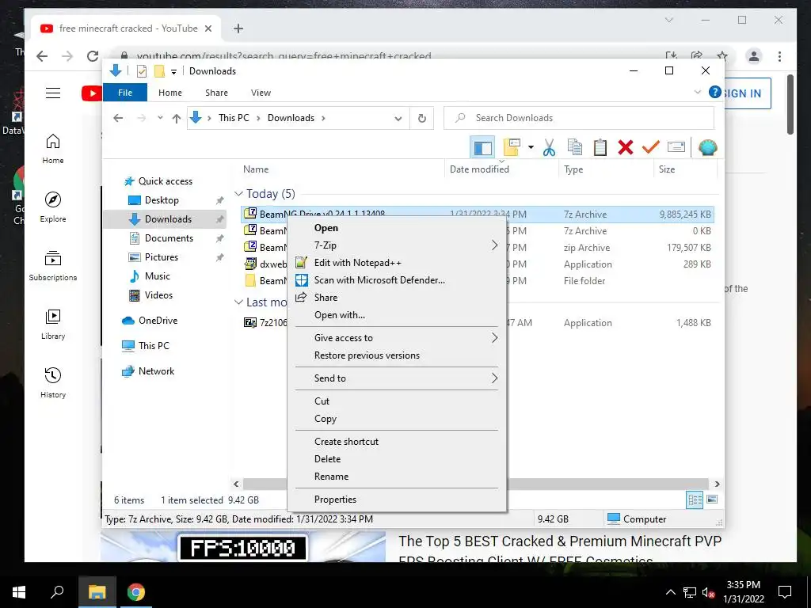
Task: Click the globe shell icon in toolbar
Action: pyautogui.click(x=707, y=147)
